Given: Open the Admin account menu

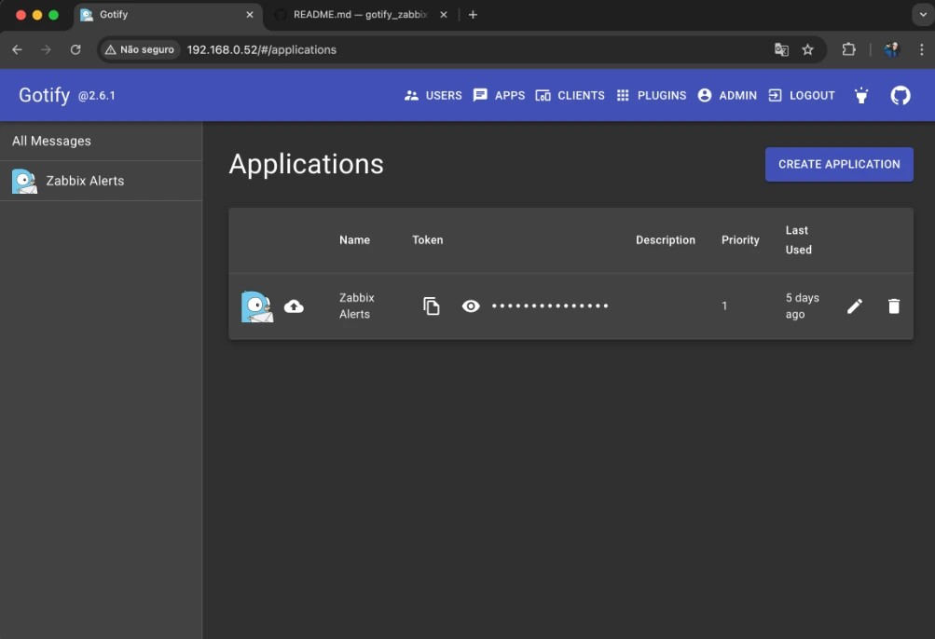Looking at the screenshot, I should click(x=727, y=95).
